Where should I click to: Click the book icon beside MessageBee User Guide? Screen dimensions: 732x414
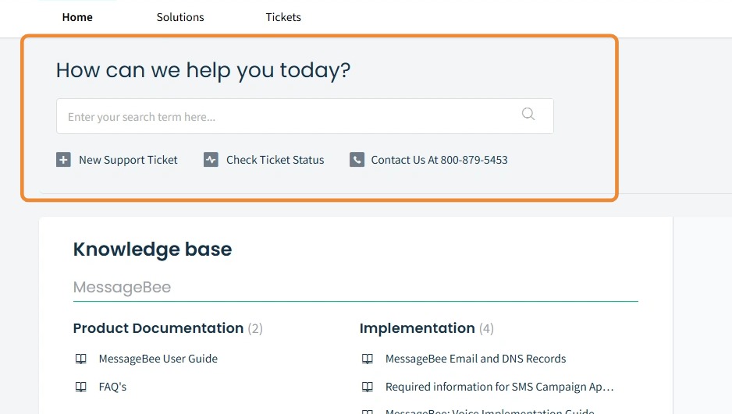pyautogui.click(x=80, y=359)
